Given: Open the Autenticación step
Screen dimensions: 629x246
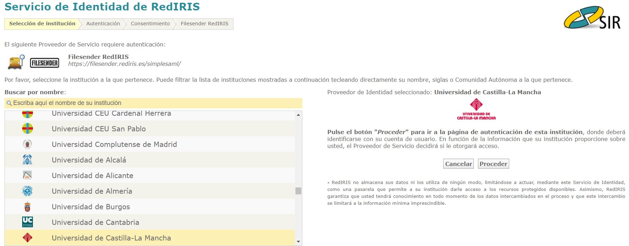Looking at the screenshot, I should click(x=103, y=24).
